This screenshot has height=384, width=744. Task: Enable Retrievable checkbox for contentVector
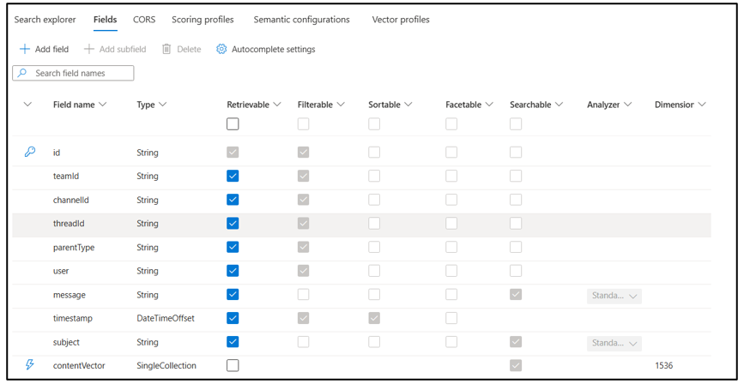[233, 365]
